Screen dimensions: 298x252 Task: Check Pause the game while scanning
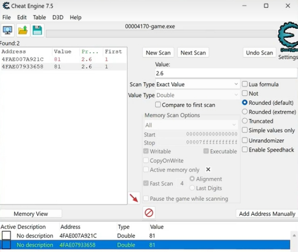(146, 198)
